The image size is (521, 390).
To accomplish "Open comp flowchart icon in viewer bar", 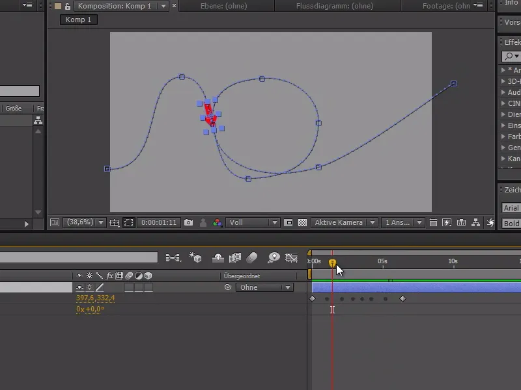I will click(x=475, y=222).
